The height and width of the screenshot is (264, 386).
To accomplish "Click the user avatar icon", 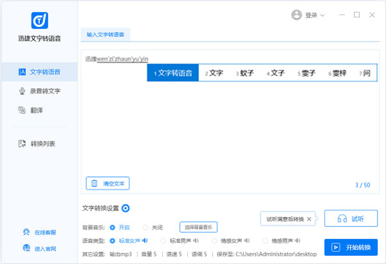I will click(x=297, y=15).
